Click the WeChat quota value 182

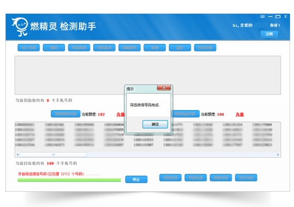coord(101,114)
